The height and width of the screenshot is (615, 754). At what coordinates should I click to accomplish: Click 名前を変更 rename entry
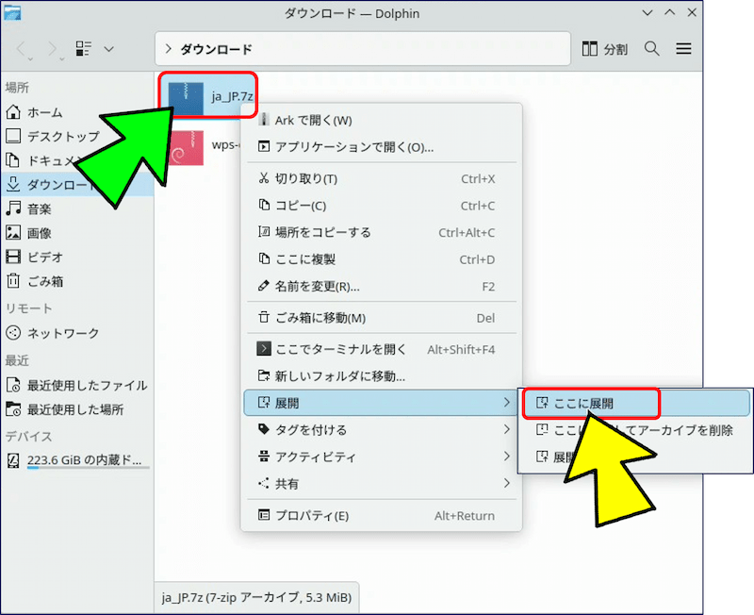pyautogui.click(x=317, y=286)
